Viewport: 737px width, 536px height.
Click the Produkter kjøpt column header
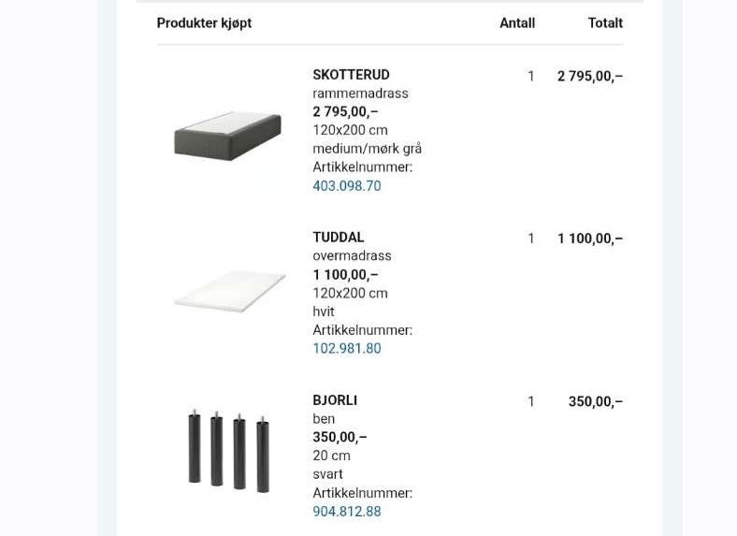coord(204,23)
